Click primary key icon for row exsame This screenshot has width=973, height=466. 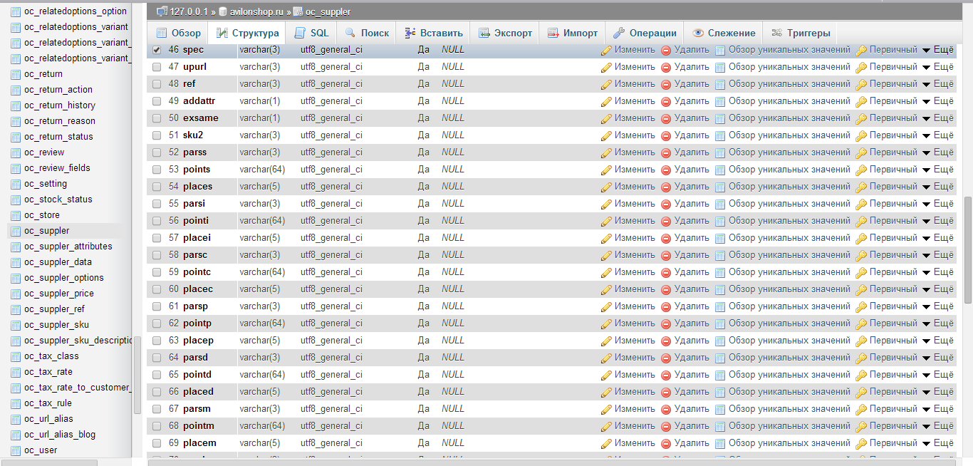[861, 118]
